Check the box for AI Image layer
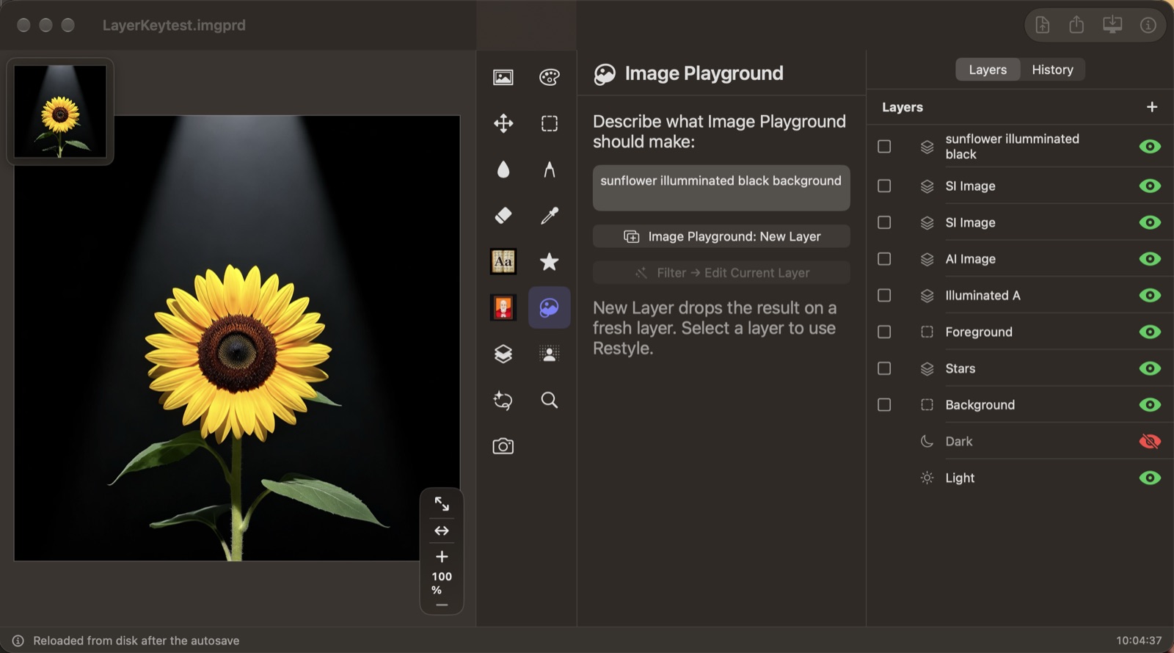This screenshot has height=653, width=1174. pos(884,259)
